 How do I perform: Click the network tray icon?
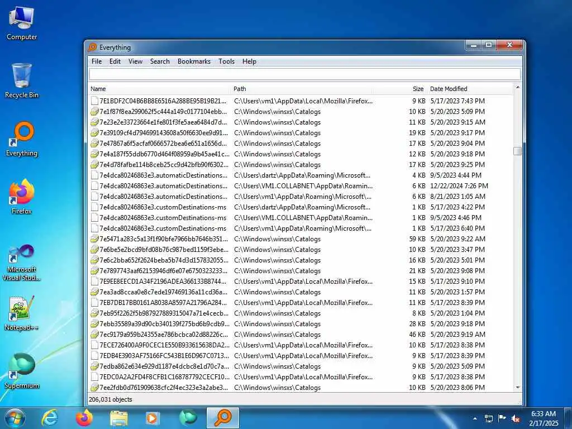[x=488, y=418]
